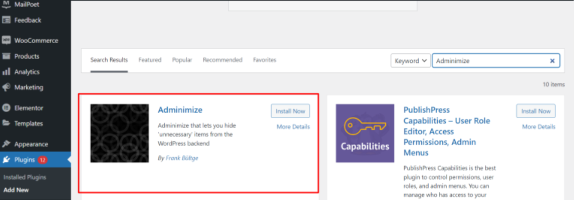Click the Plugins plug icon
The width and height of the screenshot is (574, 200).
pos(6,160)
